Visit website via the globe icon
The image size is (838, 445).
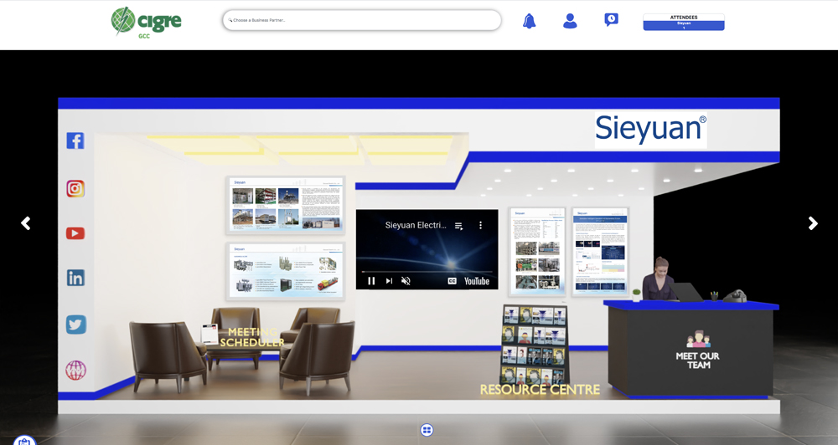click(x=75, y=370)
